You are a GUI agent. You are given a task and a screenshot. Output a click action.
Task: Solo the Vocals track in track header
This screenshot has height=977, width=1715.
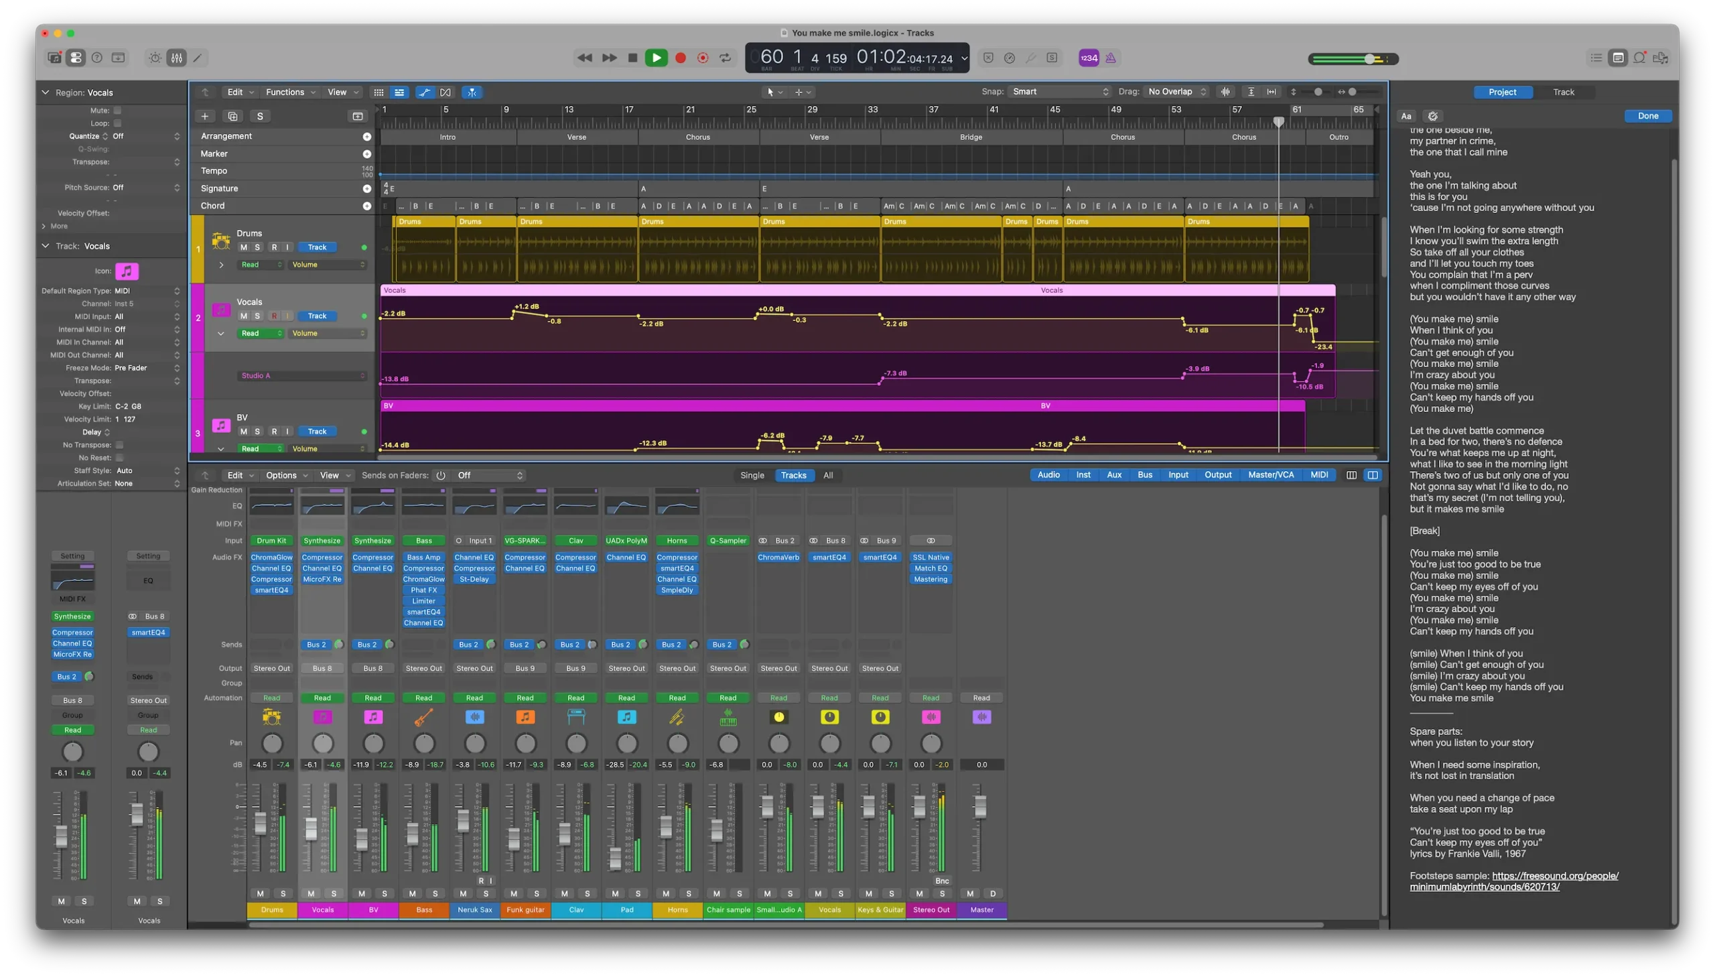(x=257, y=316)
